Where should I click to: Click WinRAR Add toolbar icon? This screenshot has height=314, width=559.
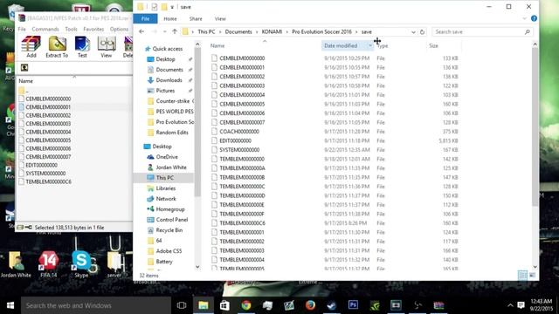pos(31,46)
